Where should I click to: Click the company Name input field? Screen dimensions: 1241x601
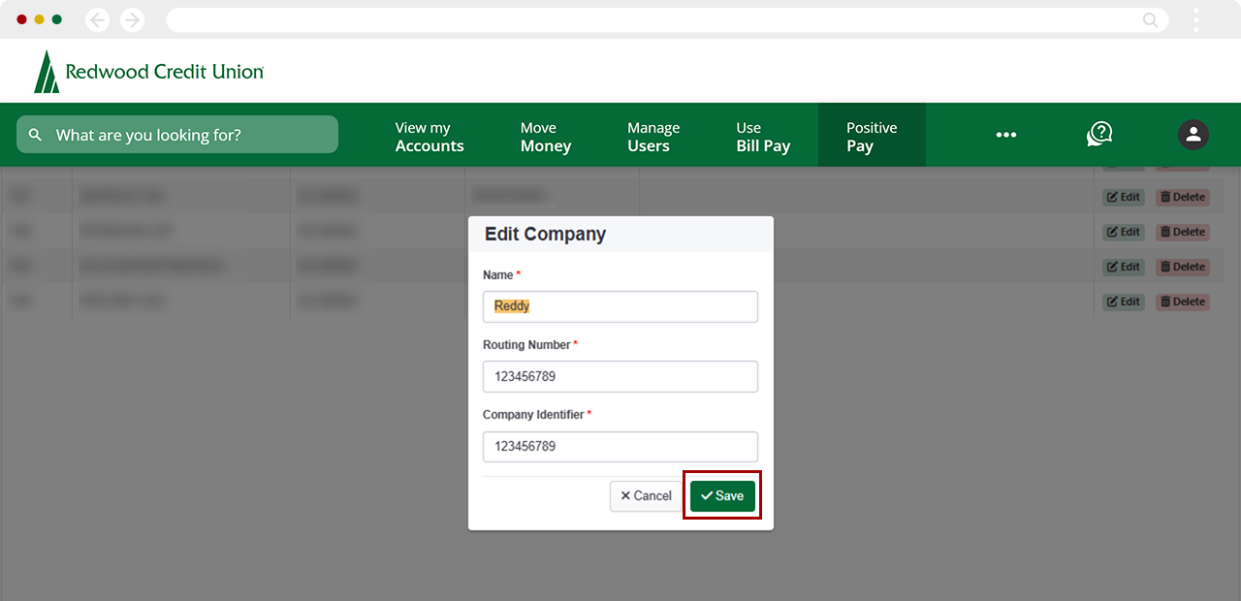pos(620,306)
